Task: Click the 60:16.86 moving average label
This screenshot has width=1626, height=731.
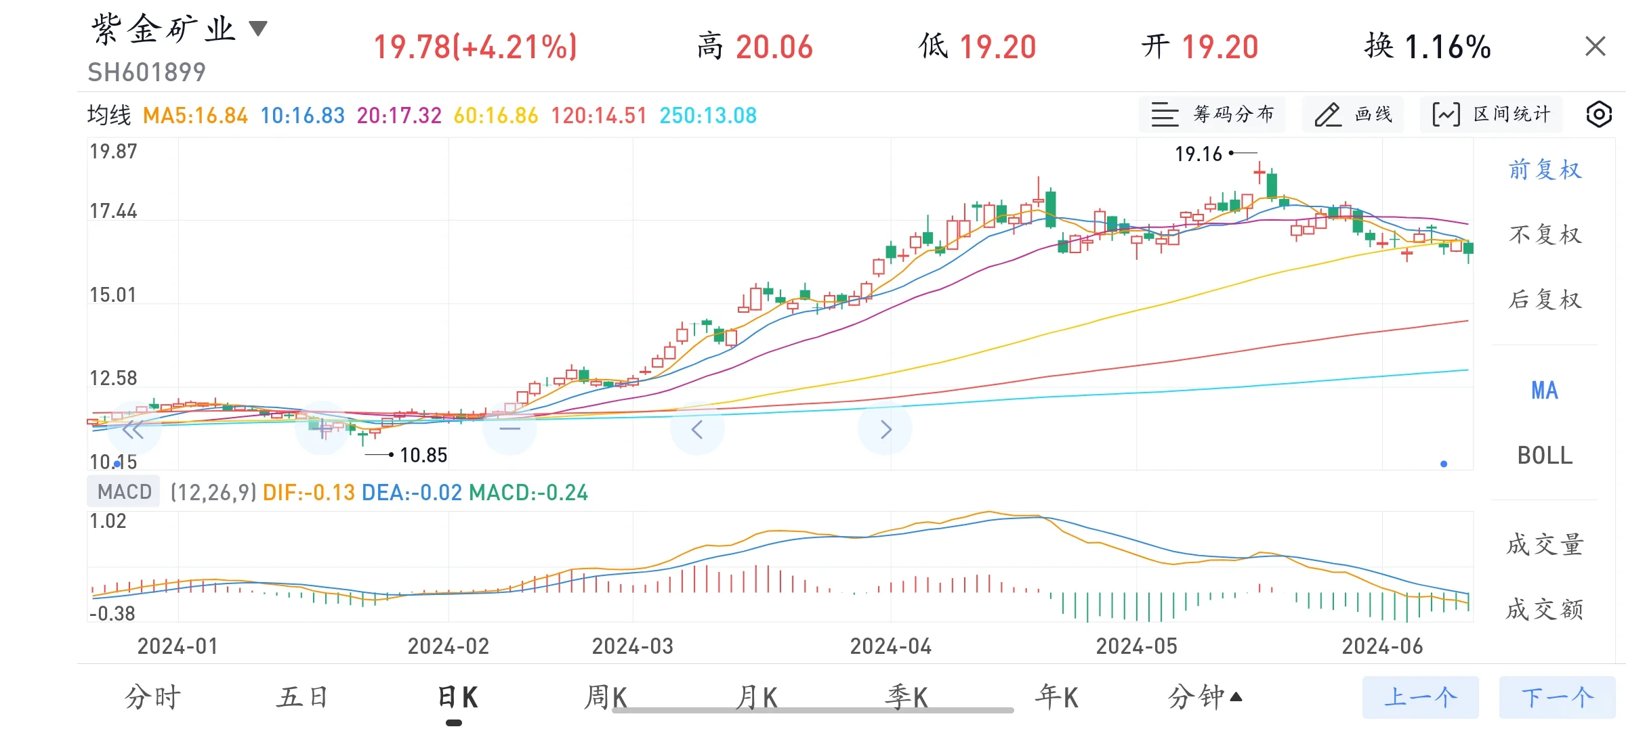Action: click(496, 116)
